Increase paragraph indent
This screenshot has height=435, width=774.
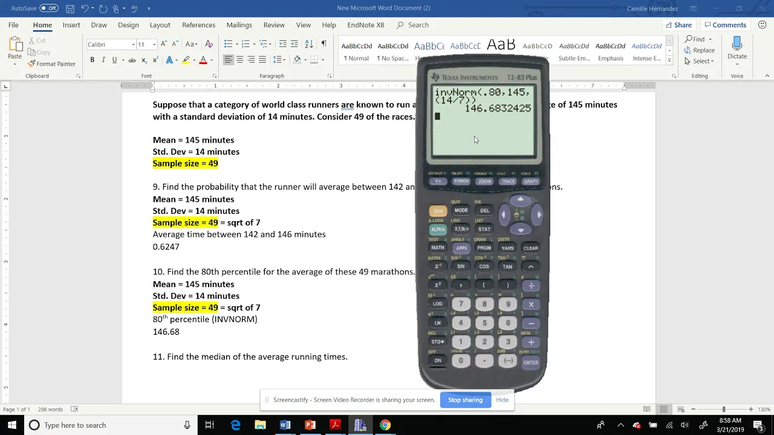(294, 44)
